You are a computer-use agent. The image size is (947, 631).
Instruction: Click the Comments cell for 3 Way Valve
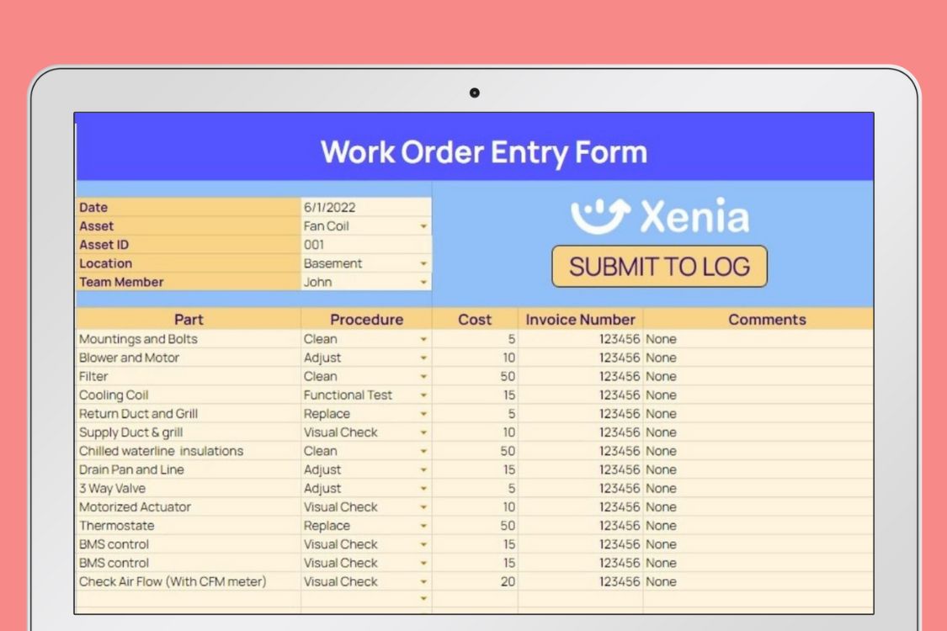(758, 488)
